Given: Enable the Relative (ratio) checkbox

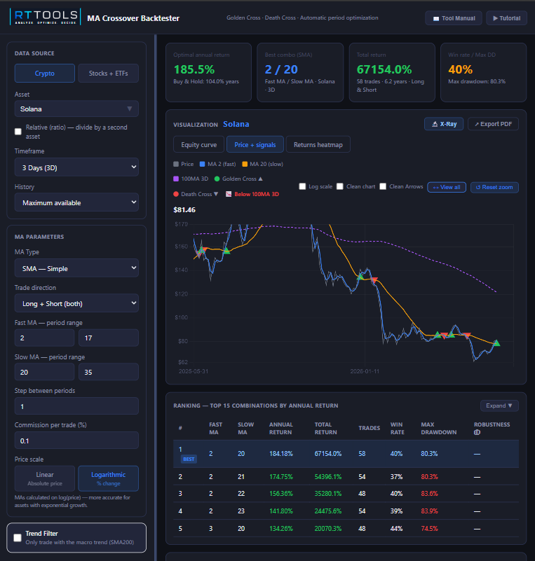Looking at the screenshot, I should (18, 132).
